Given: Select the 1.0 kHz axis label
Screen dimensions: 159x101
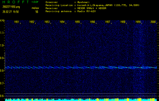Looking at the screenshot, I should (x=2, y=45).
